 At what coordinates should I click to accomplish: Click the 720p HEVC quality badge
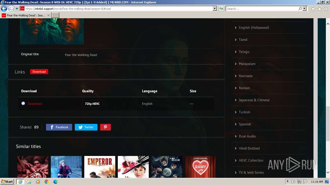(x=92, y=104)
